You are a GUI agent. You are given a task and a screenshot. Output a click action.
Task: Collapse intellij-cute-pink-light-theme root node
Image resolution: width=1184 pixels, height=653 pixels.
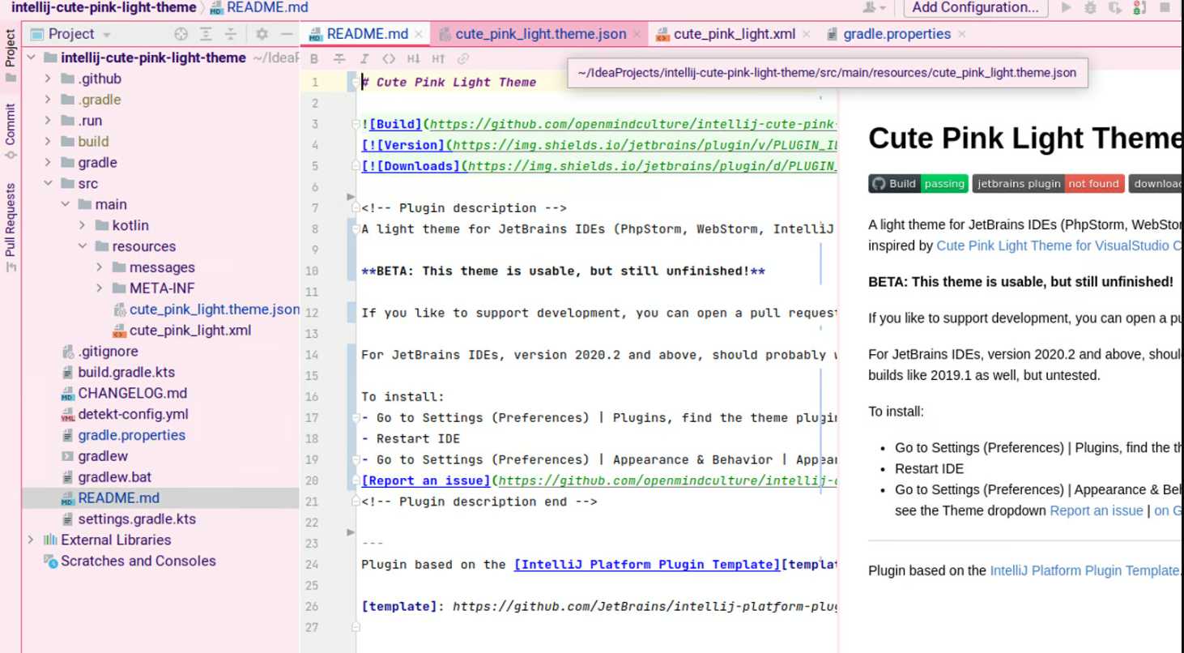pos(31,58)
